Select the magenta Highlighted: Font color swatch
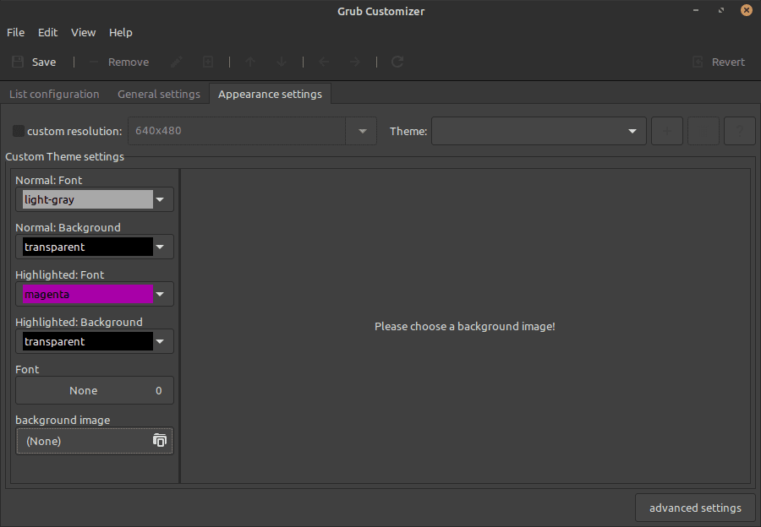Screen dimensions: 761x527 [x=88, y=295]
